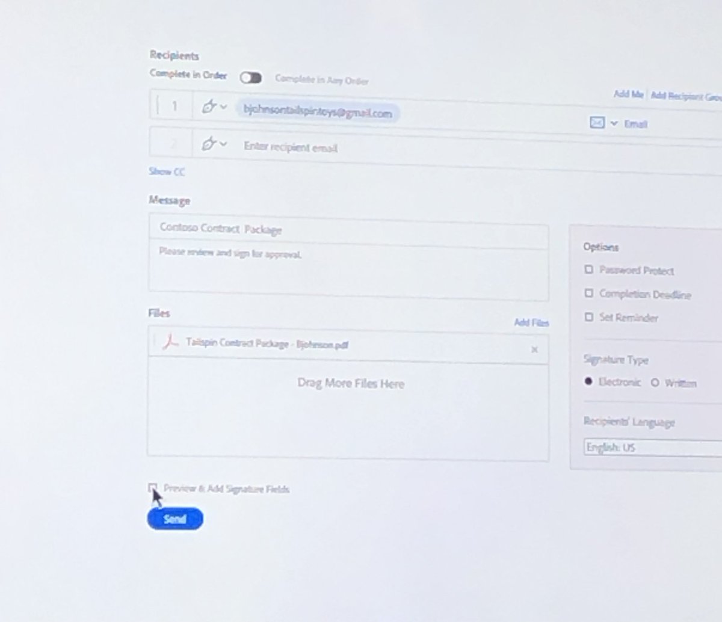
Task: Toggle the Complete in Order switch
Action: pyautogui.click(x=250, y=78)
